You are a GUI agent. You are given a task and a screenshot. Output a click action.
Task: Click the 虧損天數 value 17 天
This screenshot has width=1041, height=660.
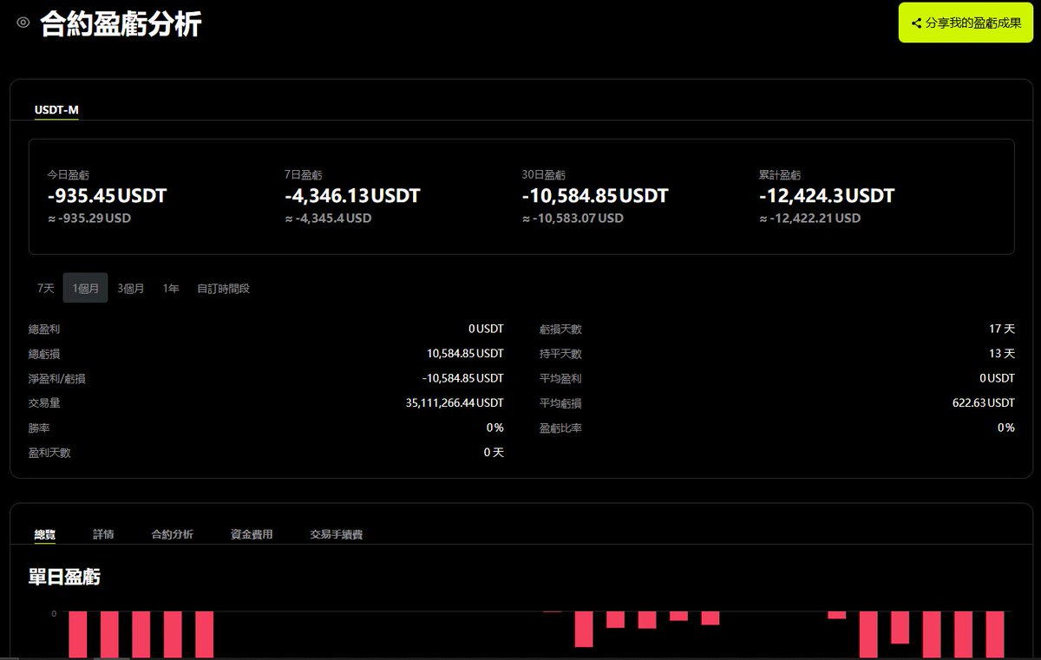(x=1002, y=330)
